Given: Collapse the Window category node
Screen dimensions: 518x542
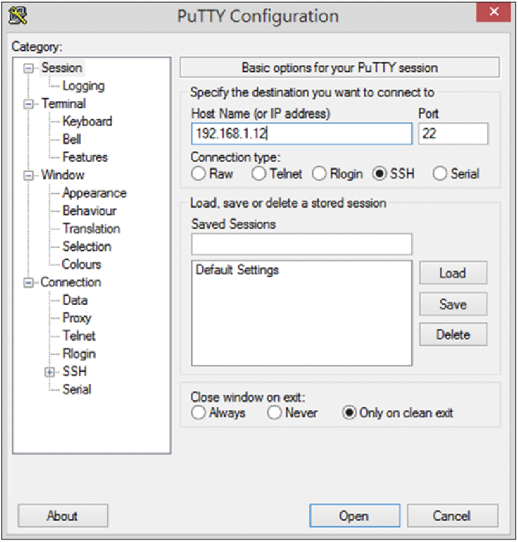Looking at the screenshot, I should (x=28, y=175).
